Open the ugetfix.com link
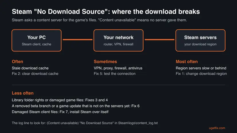Image resolution: width=237 pixels, height=133 pixels. 217,128
